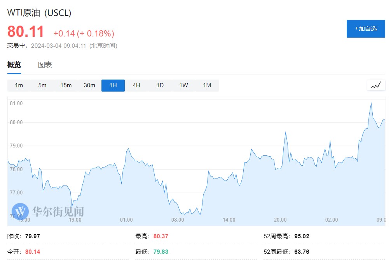Select the active 1H interval
This screenshot has width=391, height=260.
coord(113,85)
